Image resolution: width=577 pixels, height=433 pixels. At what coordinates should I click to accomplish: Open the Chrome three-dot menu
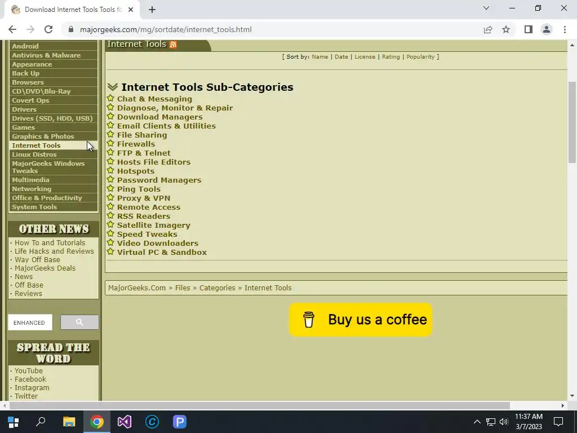pyautogui.click(x=565, y=29)
